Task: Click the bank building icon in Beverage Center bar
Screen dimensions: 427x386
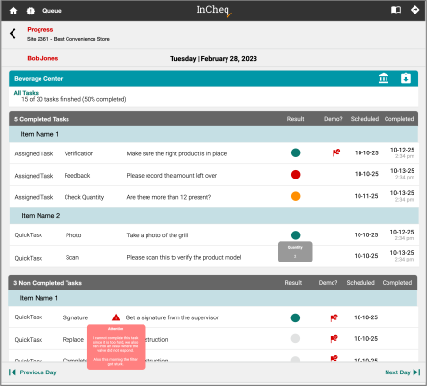Action: click(x=384, y=78)
